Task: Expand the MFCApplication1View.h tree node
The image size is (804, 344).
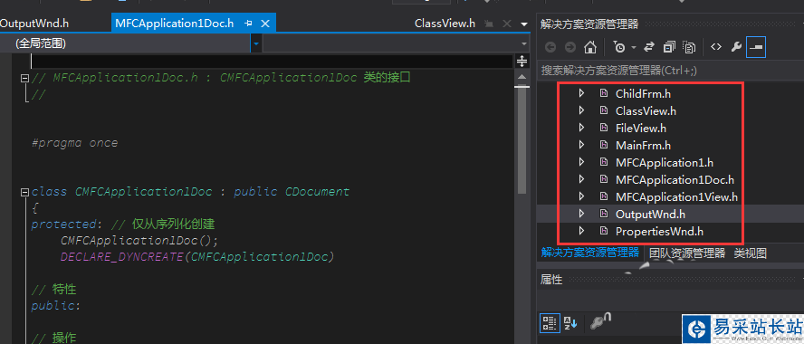Action: (x=581, y=196)
